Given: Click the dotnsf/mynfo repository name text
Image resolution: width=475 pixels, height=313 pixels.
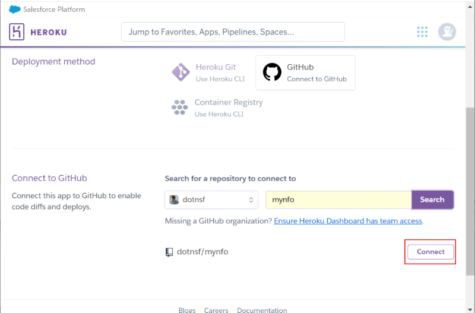Looking at the screenshot, I should click(x=202, y=252).
